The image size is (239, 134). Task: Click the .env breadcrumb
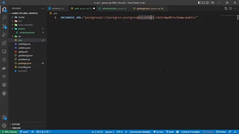coord(54,13)
